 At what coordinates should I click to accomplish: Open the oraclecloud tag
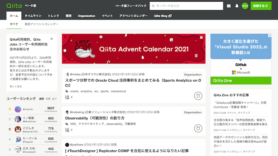(x=118, y=91)
